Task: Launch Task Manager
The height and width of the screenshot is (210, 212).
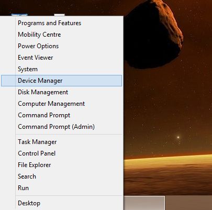Action: (x=61, y=142)
